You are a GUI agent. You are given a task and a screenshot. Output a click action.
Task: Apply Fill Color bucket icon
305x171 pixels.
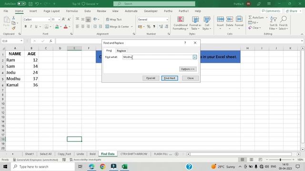(x=57, y=27)
